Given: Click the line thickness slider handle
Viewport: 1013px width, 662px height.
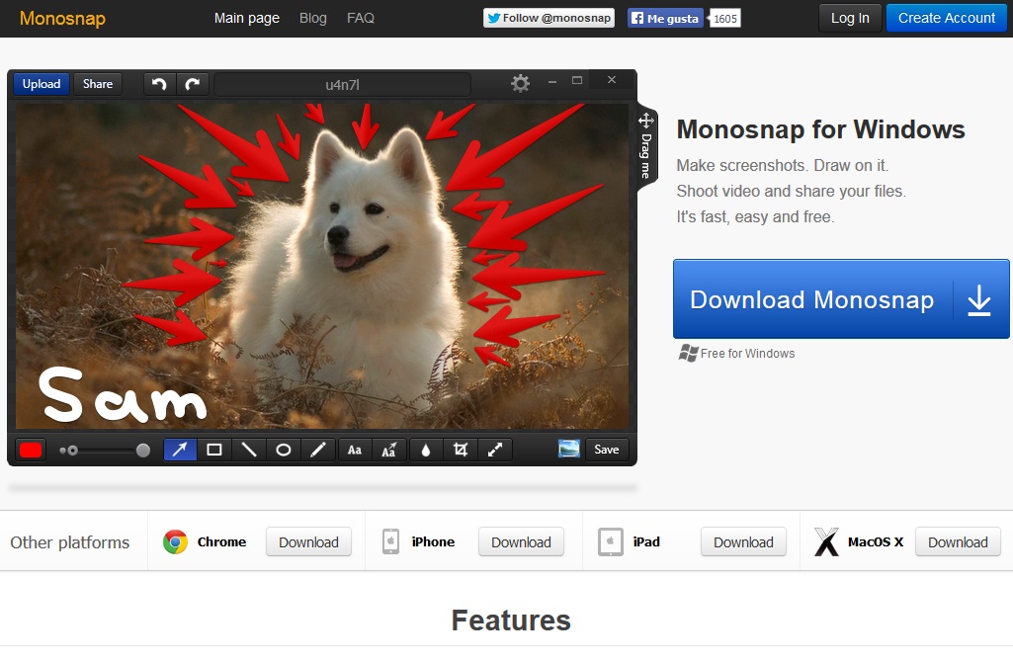Looking at the screenshot, I should point(143,450).
